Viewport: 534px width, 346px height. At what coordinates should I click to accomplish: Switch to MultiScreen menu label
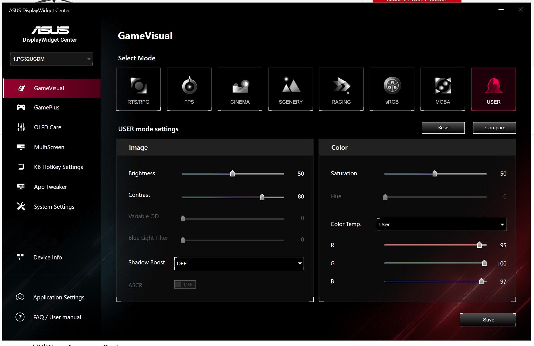pos(49,147)
